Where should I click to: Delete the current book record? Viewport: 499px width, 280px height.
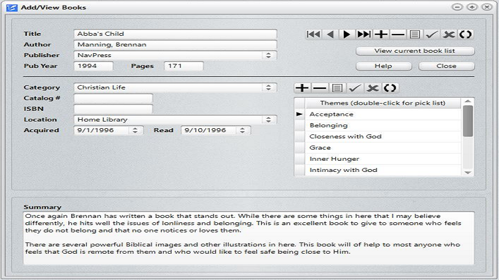398,34
